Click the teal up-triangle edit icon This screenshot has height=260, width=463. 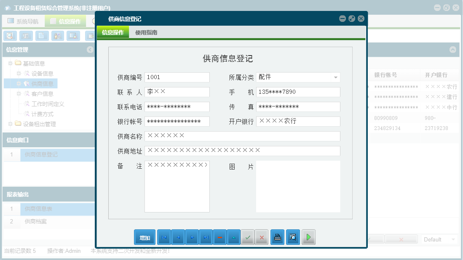[x=233, y=237]
